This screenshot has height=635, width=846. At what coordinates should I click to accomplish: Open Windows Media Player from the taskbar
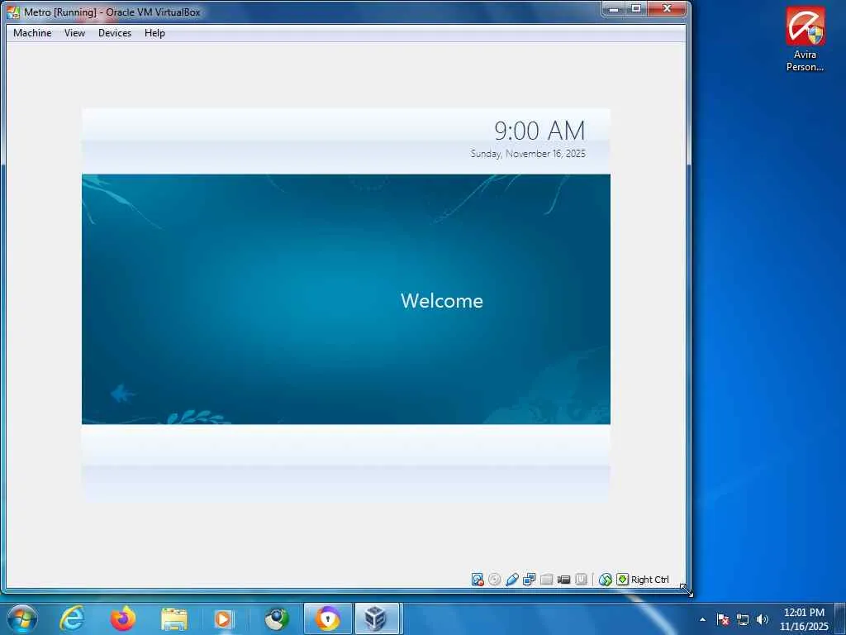[x=223, y=618]
